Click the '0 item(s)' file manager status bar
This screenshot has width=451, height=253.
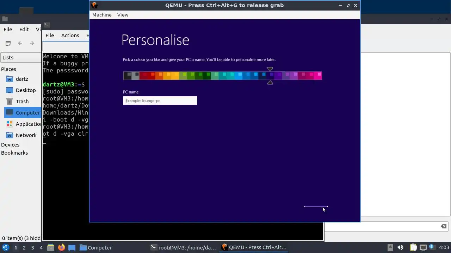(21, 238)
